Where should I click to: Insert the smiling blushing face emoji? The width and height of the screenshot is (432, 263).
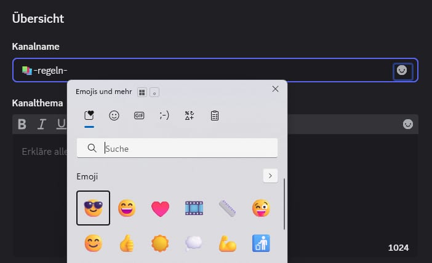pyautogui.click(x=93, y=243)
